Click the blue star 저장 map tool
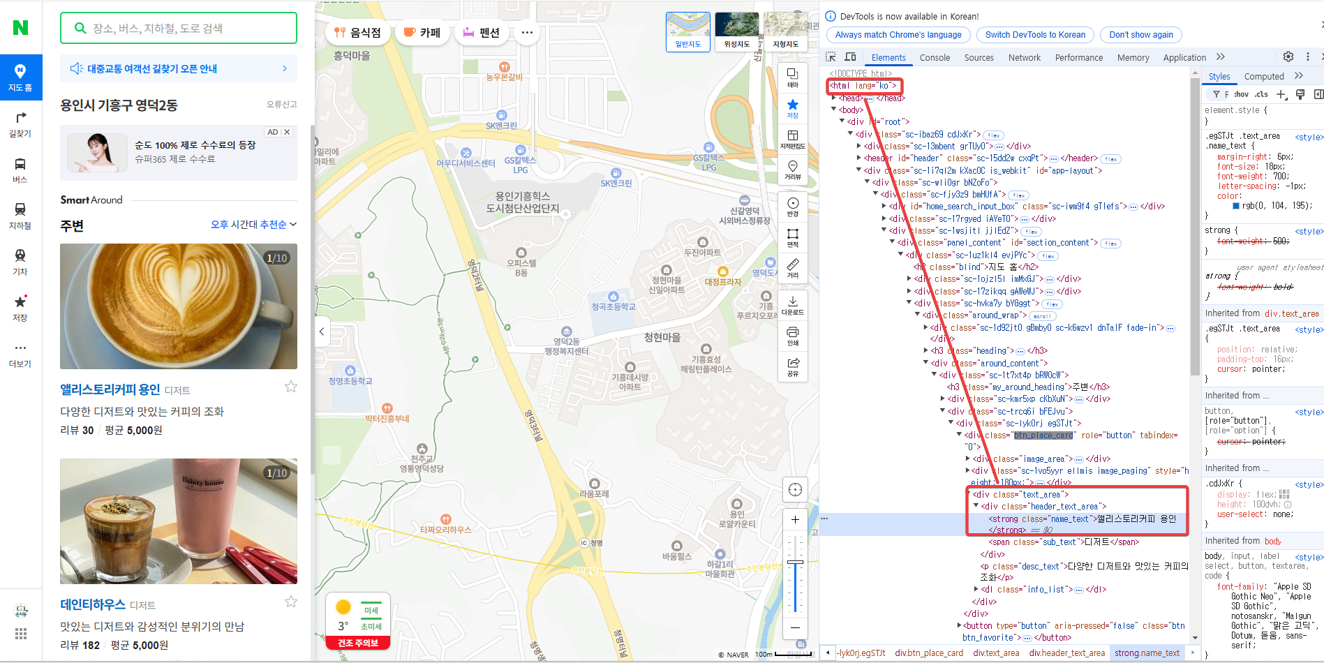Screen dimensions: 1324x663 pyautogui.click(x=793, y=108)
